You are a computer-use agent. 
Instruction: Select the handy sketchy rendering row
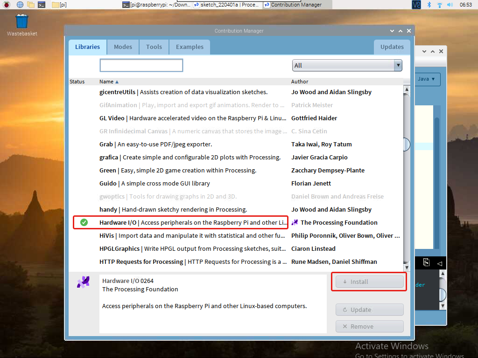[236, 210]
